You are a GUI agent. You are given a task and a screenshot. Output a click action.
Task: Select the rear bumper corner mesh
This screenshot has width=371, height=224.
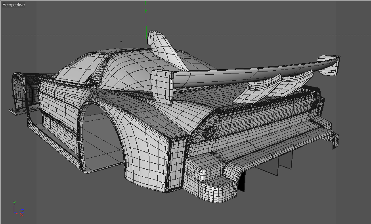[210, 180]
